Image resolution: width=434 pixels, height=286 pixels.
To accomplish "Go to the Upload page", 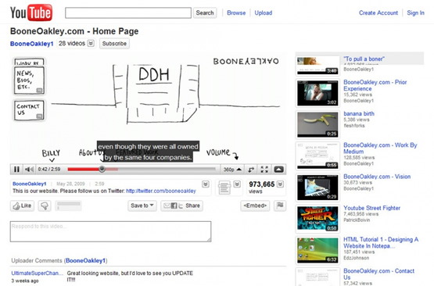I will pos(264,13).
